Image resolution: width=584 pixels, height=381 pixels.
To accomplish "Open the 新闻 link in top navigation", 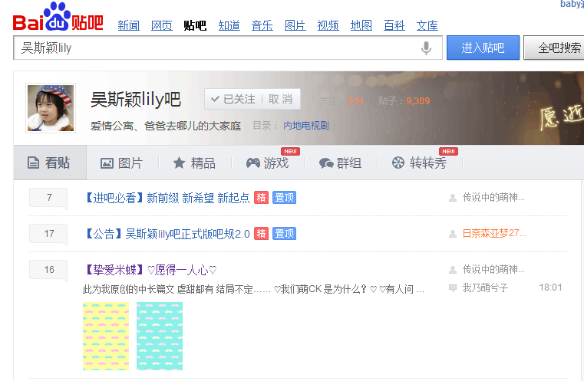I will pos(128,25).
